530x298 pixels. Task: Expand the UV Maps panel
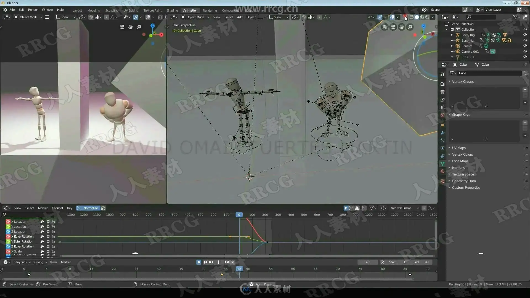[459, 148]
